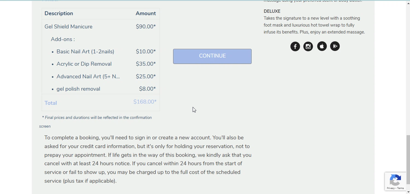Click the $25.00* amount
Screen dimensions: 410x194
(146, 77)
